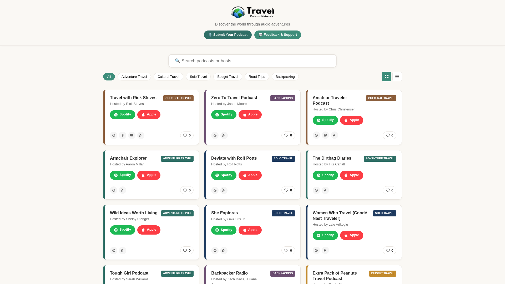This screenshot has height=284, width=505.
Task: Open Amateur Traveler Podcast on Apple
Action: (352, 120)
